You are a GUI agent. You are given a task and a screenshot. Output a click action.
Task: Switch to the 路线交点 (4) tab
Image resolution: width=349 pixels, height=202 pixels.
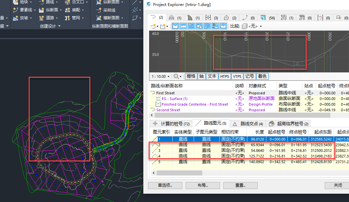point(248,124)
